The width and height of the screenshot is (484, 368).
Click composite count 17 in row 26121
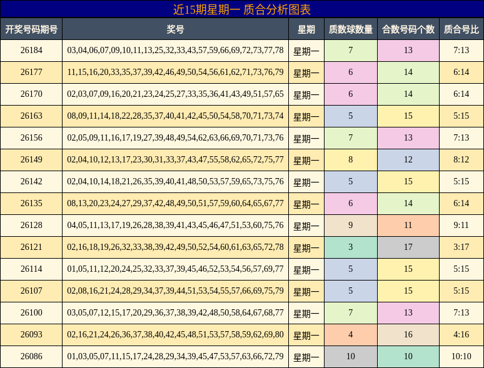[408, 247]
